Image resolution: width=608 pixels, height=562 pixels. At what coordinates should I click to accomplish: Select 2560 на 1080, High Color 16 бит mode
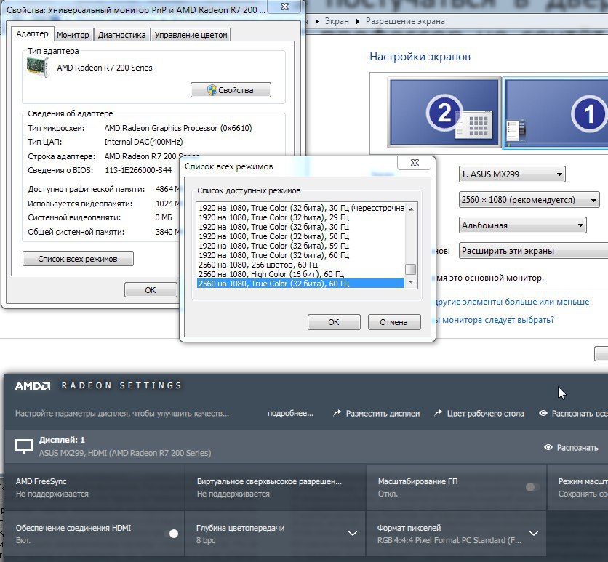pyautogui.click(x=300, y=274)
